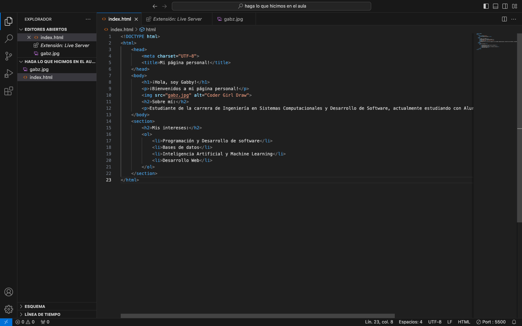This screenshot has height=326, width=522.
Task: Click the horizontal scrollbar of the editor
Action: tap(257, 316)
